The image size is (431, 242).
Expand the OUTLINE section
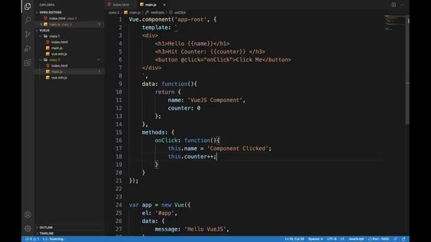pyautogui.click(x=46, y=227)
